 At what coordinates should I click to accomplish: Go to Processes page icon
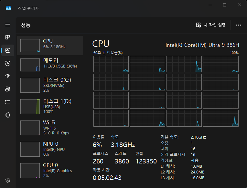8,37
